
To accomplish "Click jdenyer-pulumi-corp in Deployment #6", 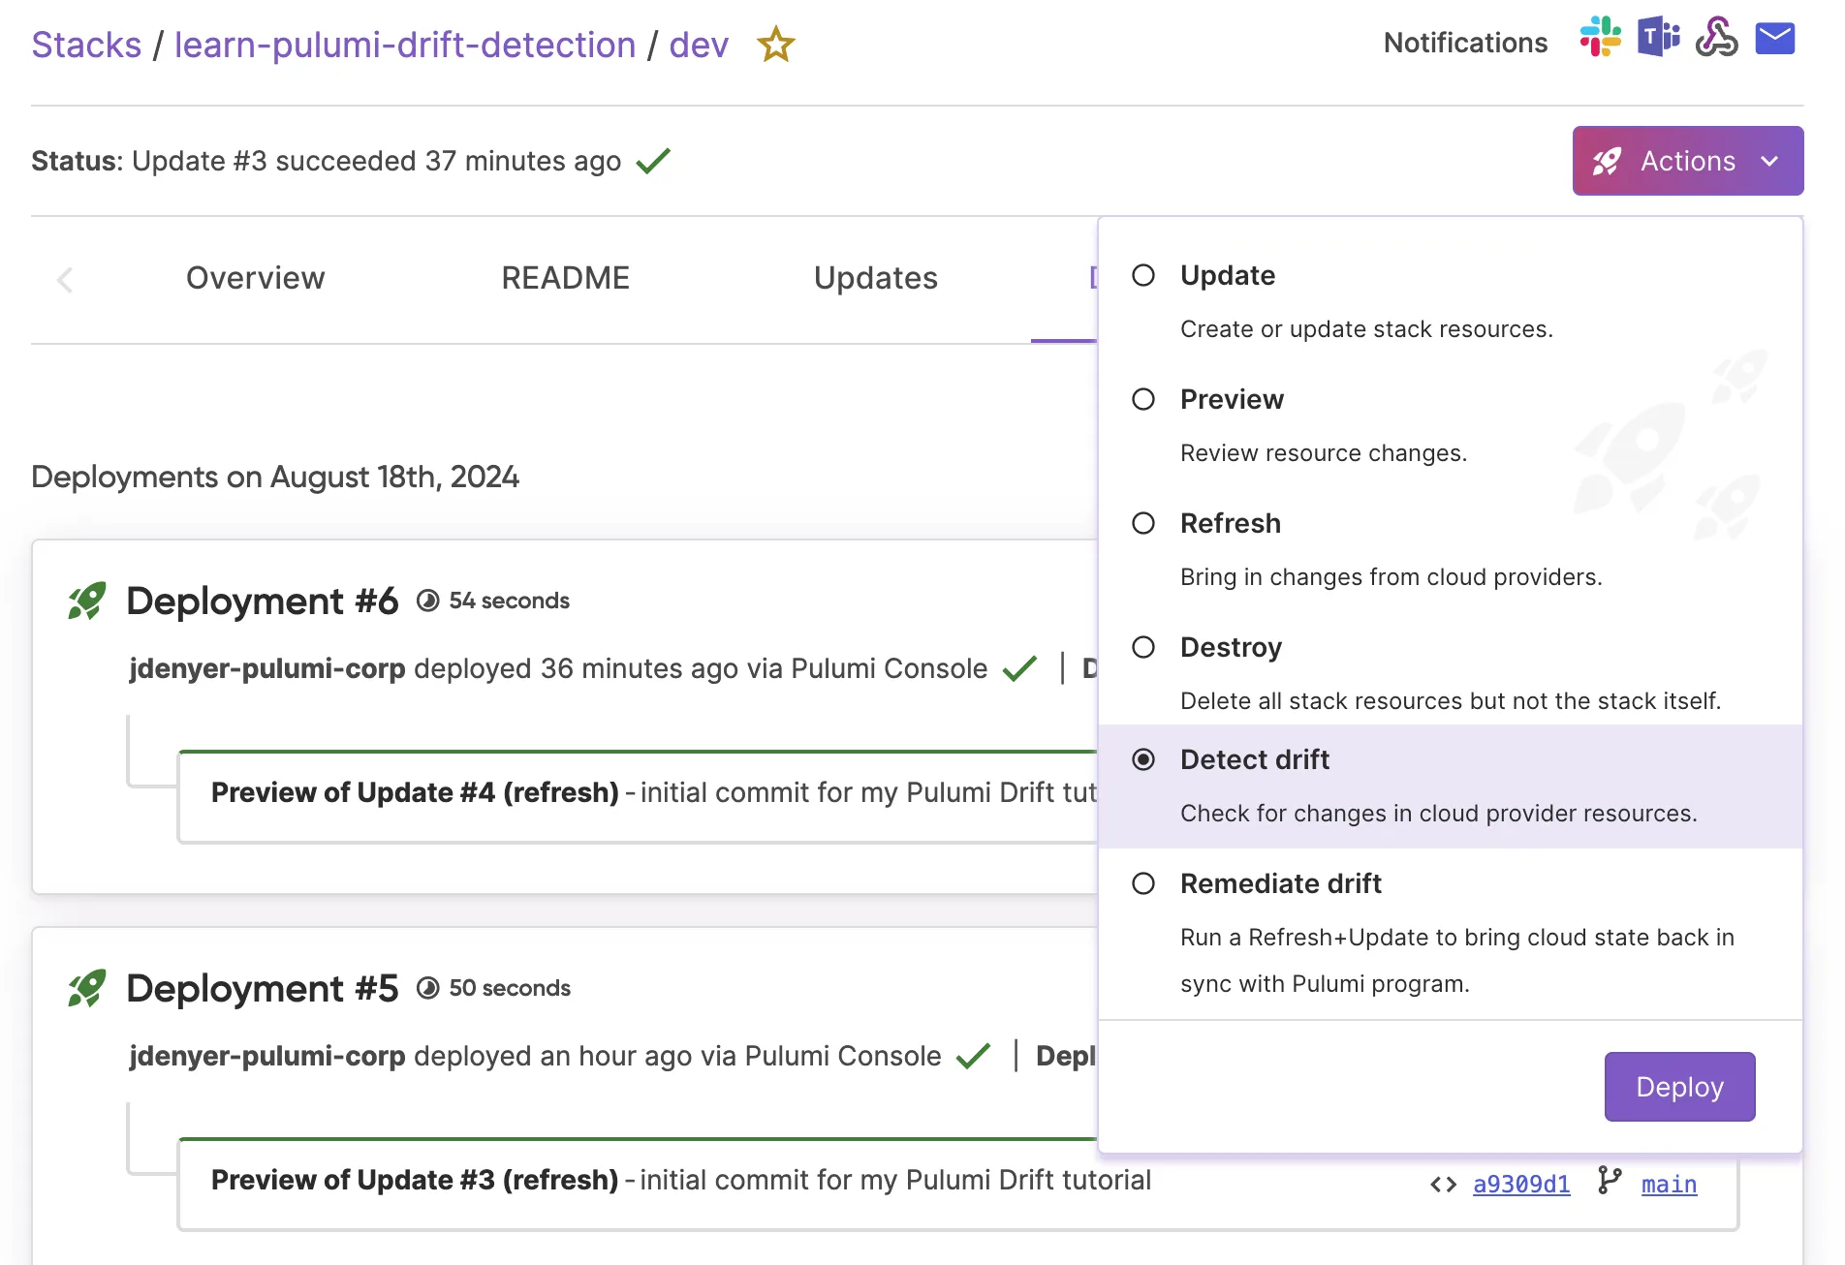I will pyautogui.click(x=267, y=668).
